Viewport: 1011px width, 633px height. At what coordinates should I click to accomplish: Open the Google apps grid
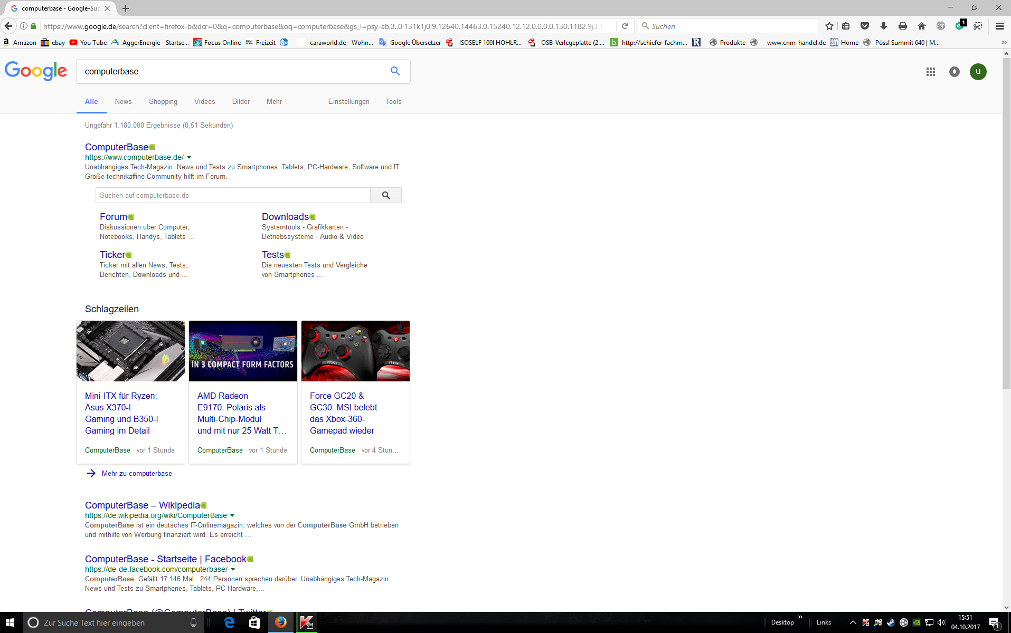coord(931,72)
